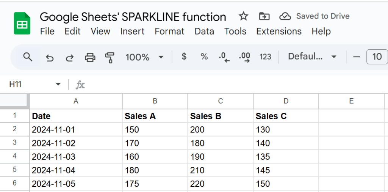The height and width of the screenshot is (192, 388).
Task: Format as percent
Action: coord(204,57)
